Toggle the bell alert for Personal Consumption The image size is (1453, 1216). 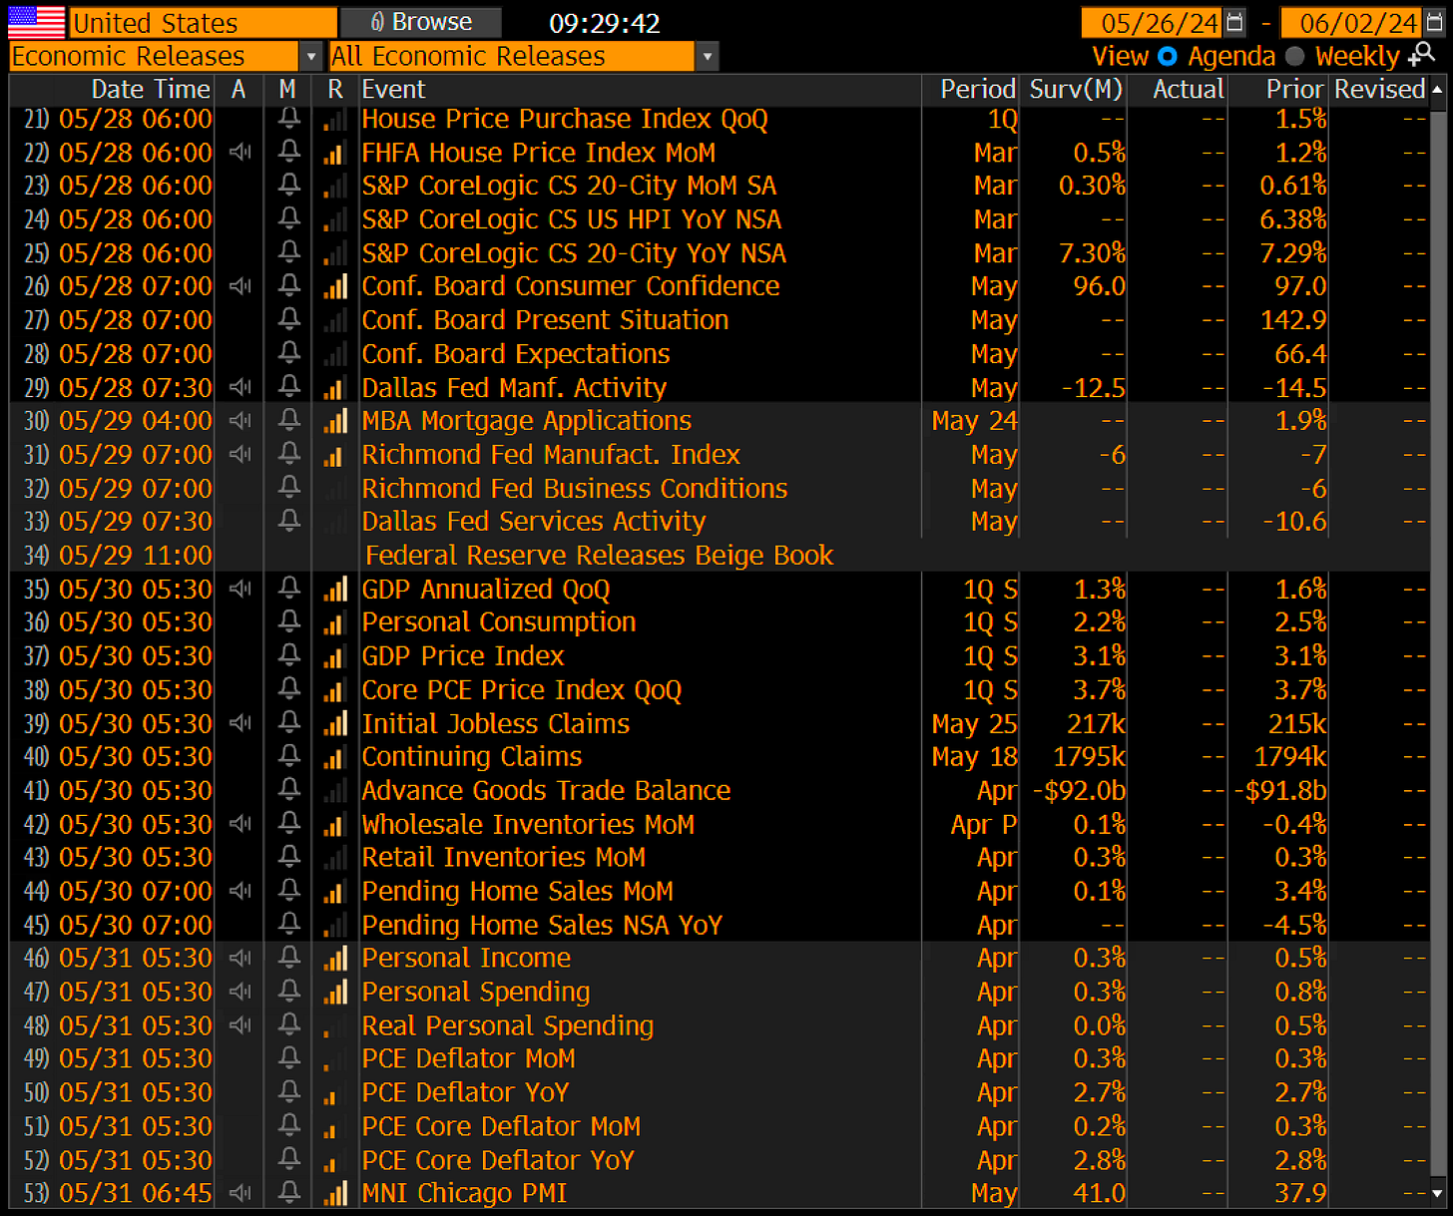coord(289,622)
